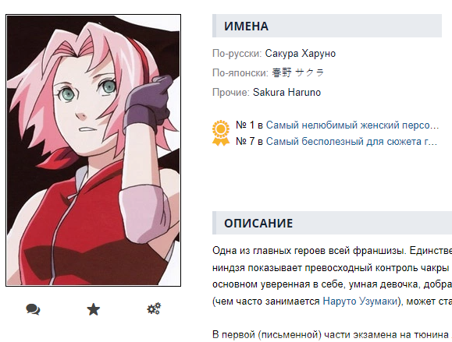Open the 'Самый нелюбимый женский персо…' ranking link

[x=352, y=125]
